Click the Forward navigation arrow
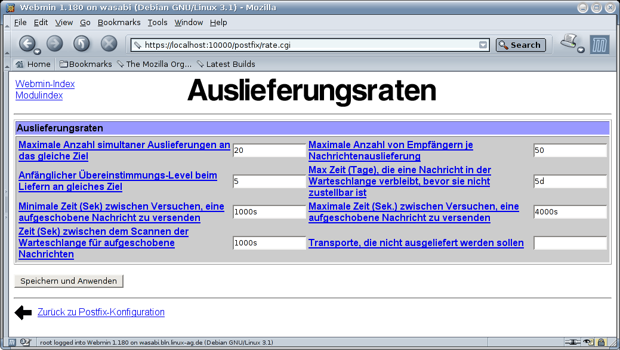 point(54,43)
